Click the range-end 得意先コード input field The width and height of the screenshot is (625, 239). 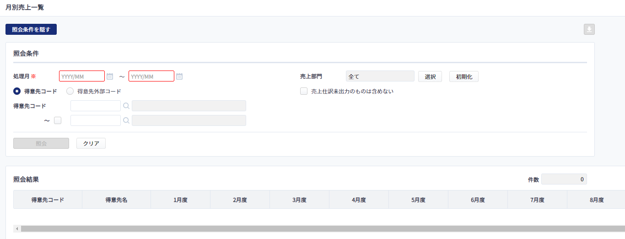click(96, 120)
